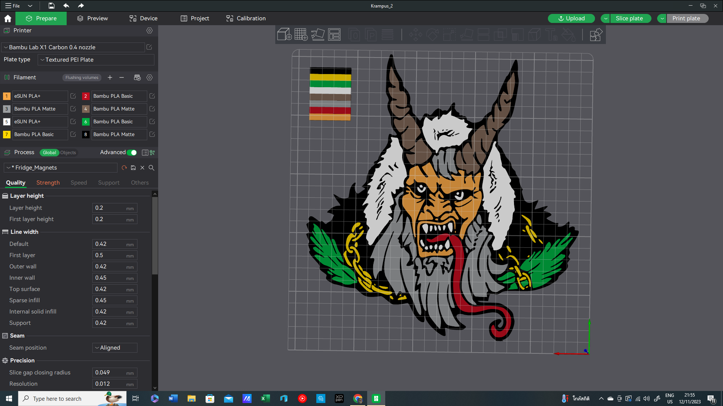Click the orange filament 1 color swatch
This screenshot has height=406, width=723.
coord(6,96)
